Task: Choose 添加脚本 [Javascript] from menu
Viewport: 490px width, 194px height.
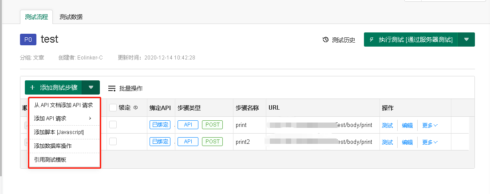Action: pyautogui.click(x=59, y=132)
